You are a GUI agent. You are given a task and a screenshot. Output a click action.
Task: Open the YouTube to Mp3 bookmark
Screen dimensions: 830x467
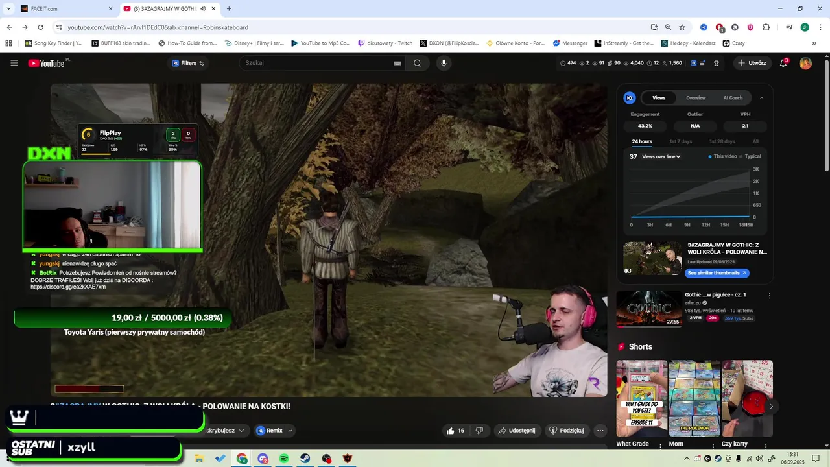[x=321, y=43]
